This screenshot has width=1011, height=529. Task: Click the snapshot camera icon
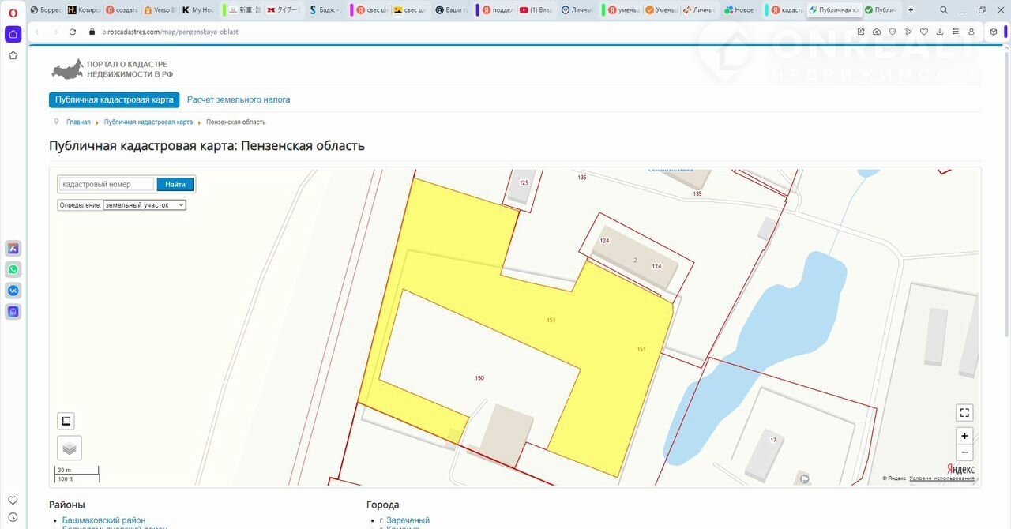(877, 32)
